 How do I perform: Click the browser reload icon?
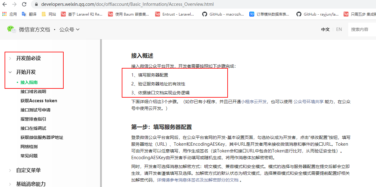click(24, 4)
